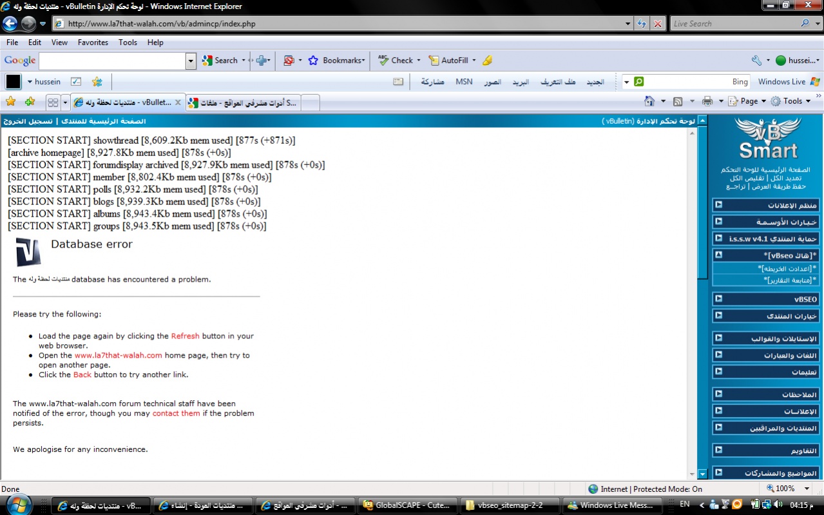Collapse the هاك vBseo sidebar section
Viewport: 824px width, 515px height.
719,255
